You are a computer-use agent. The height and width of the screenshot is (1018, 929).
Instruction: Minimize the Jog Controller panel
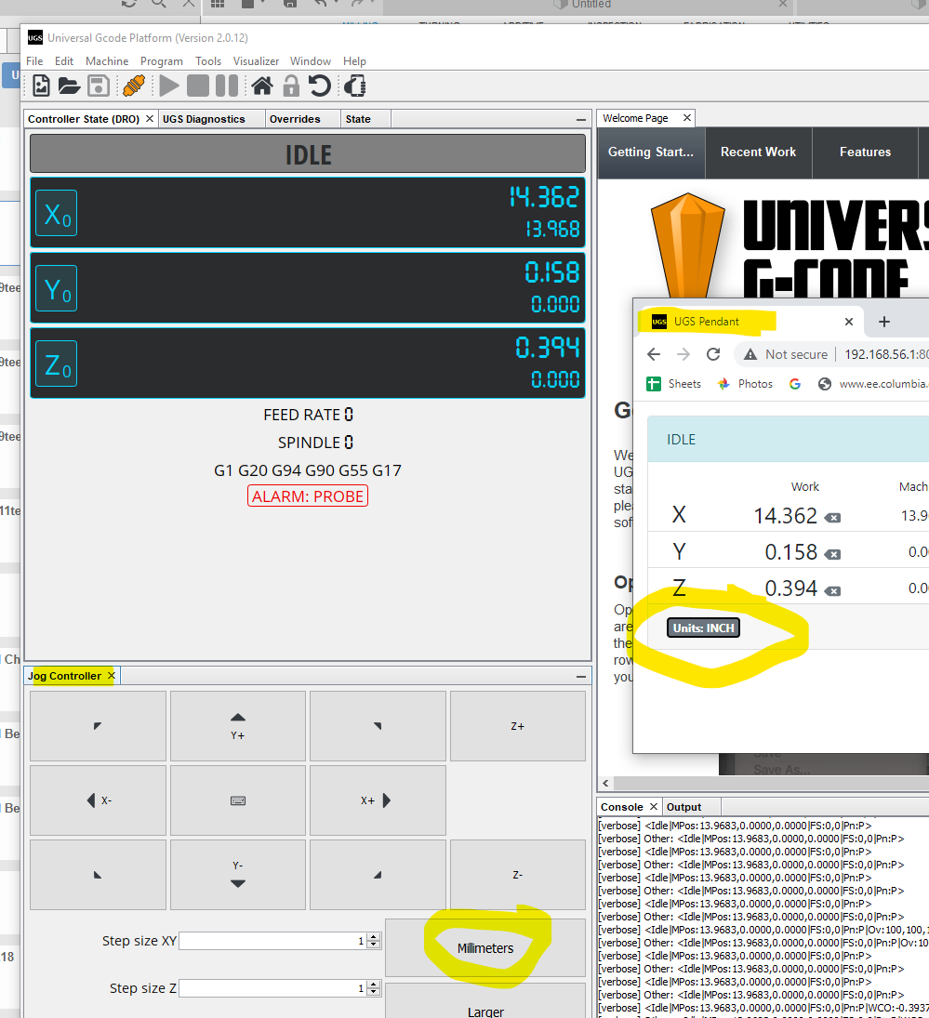coord(580,677)
